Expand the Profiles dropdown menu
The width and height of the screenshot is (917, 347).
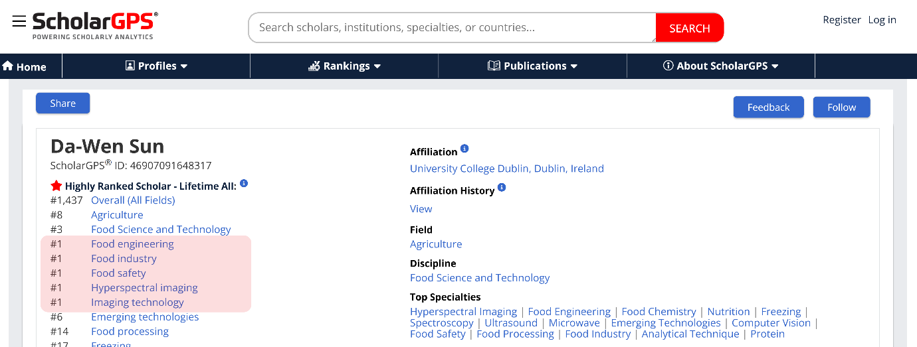coord(157,66)
